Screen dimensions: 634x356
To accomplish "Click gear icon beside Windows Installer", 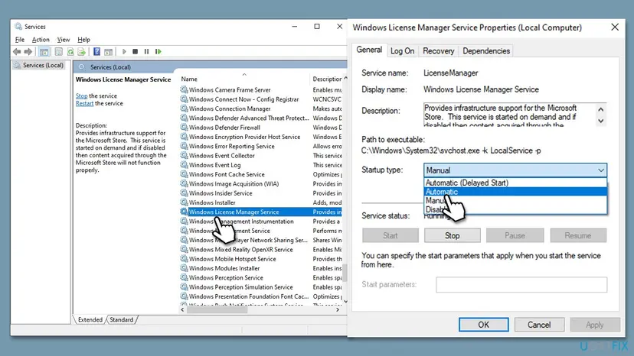I will pyautogui.click(x=184, y=202).
